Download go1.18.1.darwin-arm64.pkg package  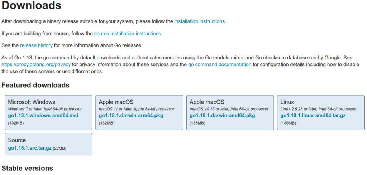(x=132, y=116)
